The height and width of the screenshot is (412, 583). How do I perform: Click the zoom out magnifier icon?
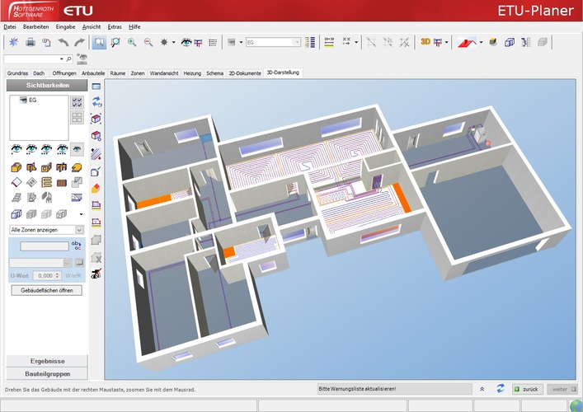tap(148, 42)
